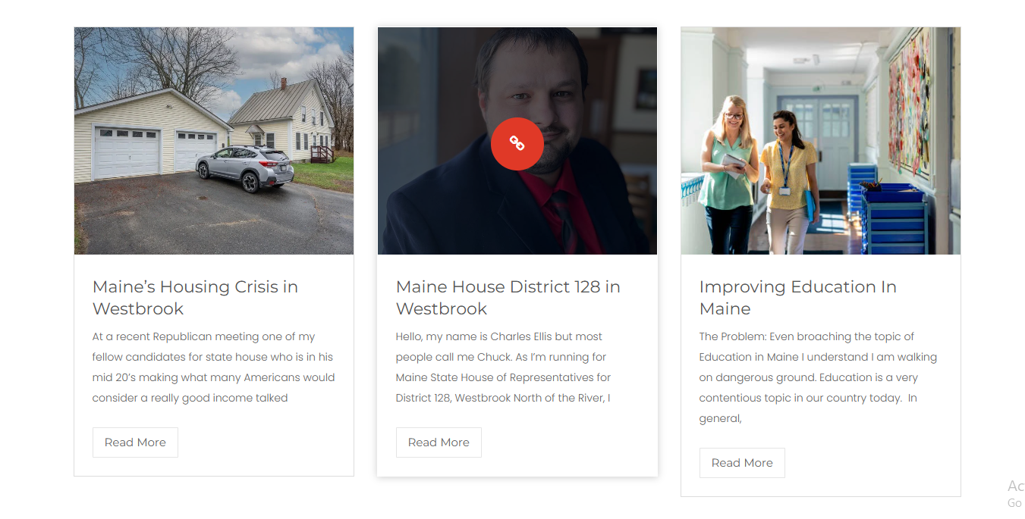Click the red chain link icon
This screenshot has height=519, width=1025.
(517, 143)
